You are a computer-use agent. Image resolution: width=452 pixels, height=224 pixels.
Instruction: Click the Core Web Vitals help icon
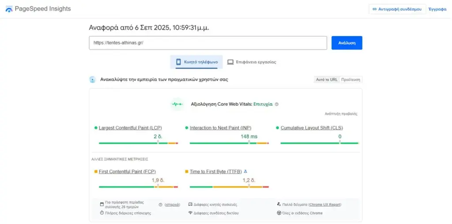277,104
